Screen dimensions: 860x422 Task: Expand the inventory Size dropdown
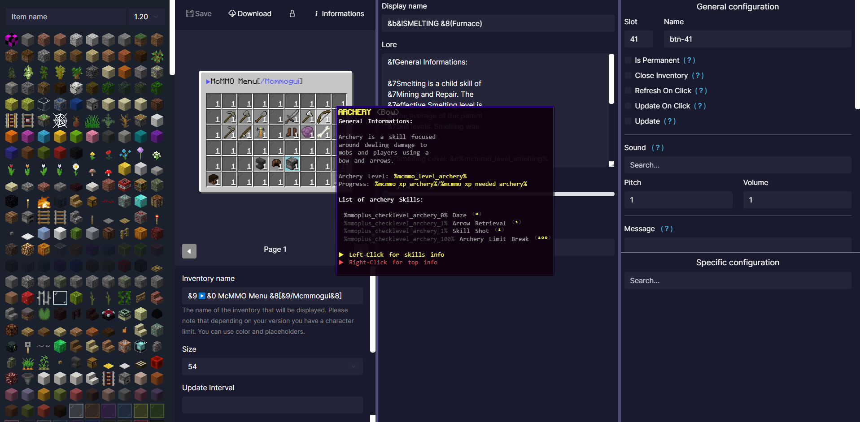click(272, 366)
